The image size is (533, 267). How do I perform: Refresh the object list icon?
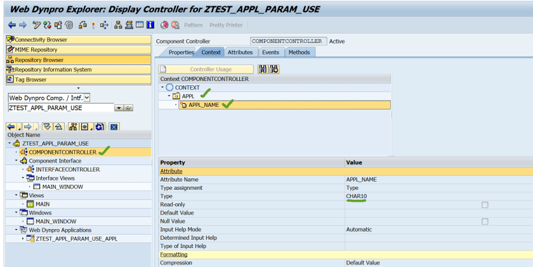(x=99, y=127)
